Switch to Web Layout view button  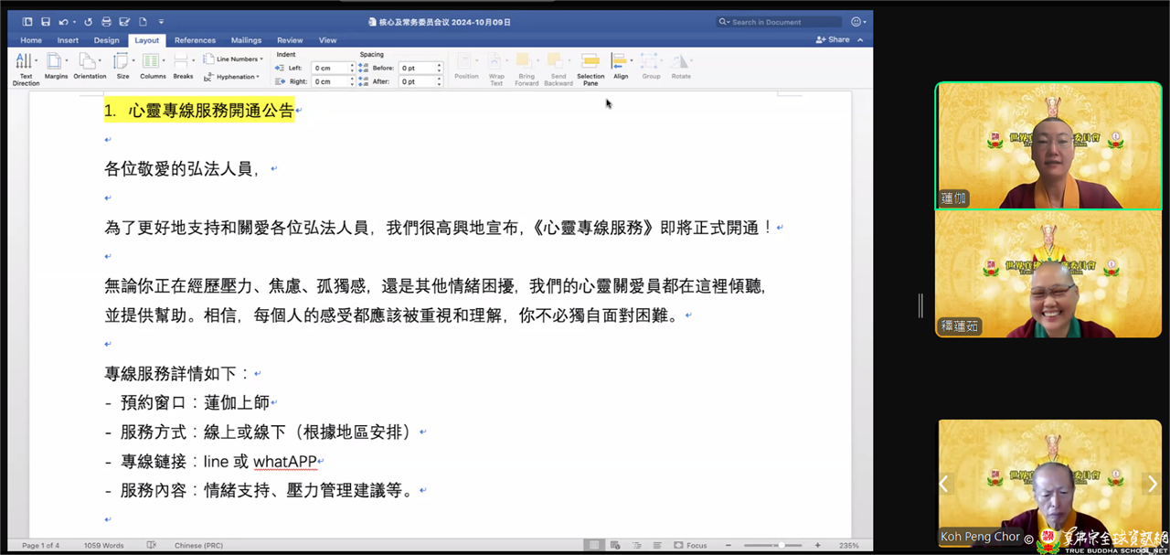tap(615, 546)
